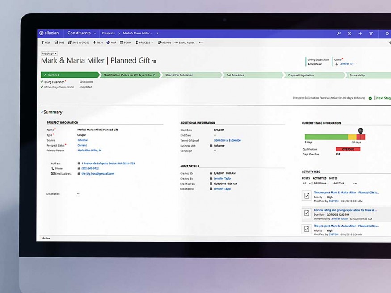Toggle first Planned Gift activity task checkbox
The image size is (391, 293).
click(307, 196)
